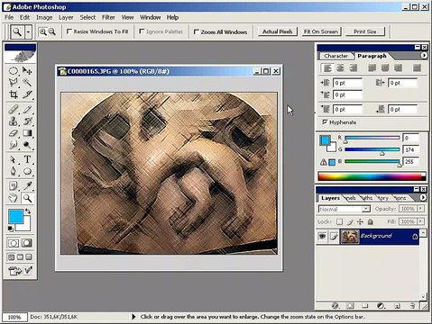Open the File menu
The image size is (432, 324).
(x=9, y=17)
